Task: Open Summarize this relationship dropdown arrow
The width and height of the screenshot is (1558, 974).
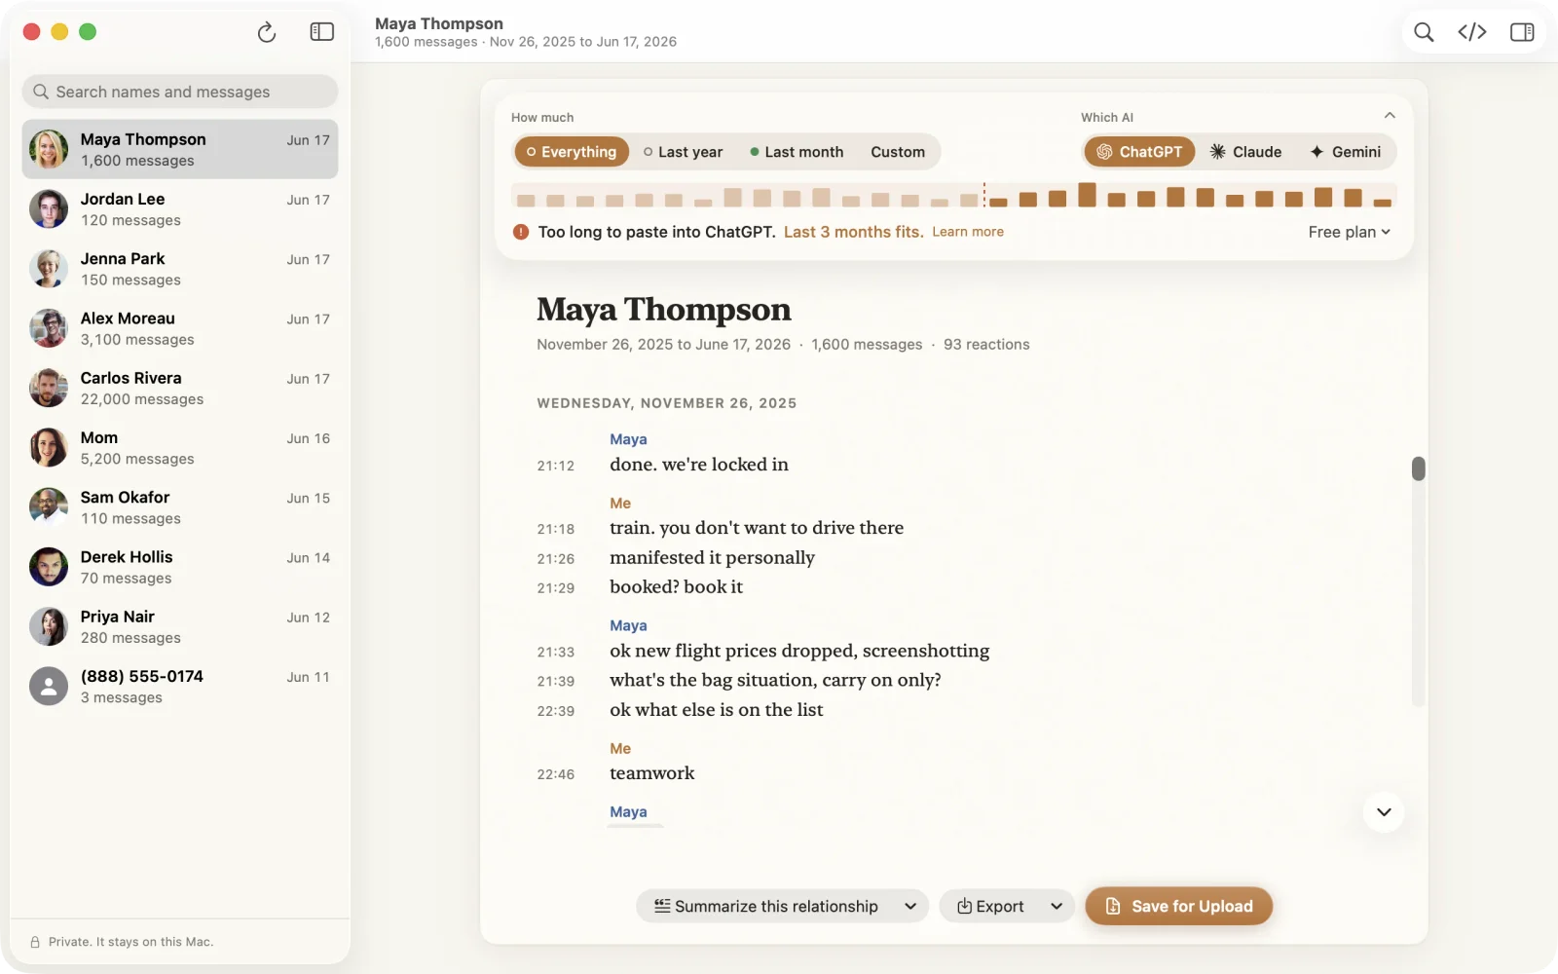Action: pos(910,906)
